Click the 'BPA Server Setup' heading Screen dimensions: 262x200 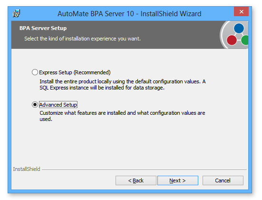click(x=43, y=28)
